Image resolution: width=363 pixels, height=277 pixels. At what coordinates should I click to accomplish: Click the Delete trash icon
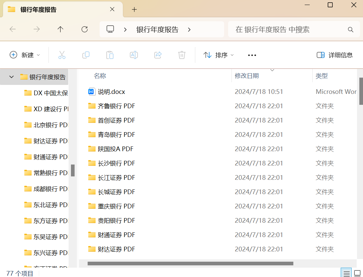coord(182,55)
